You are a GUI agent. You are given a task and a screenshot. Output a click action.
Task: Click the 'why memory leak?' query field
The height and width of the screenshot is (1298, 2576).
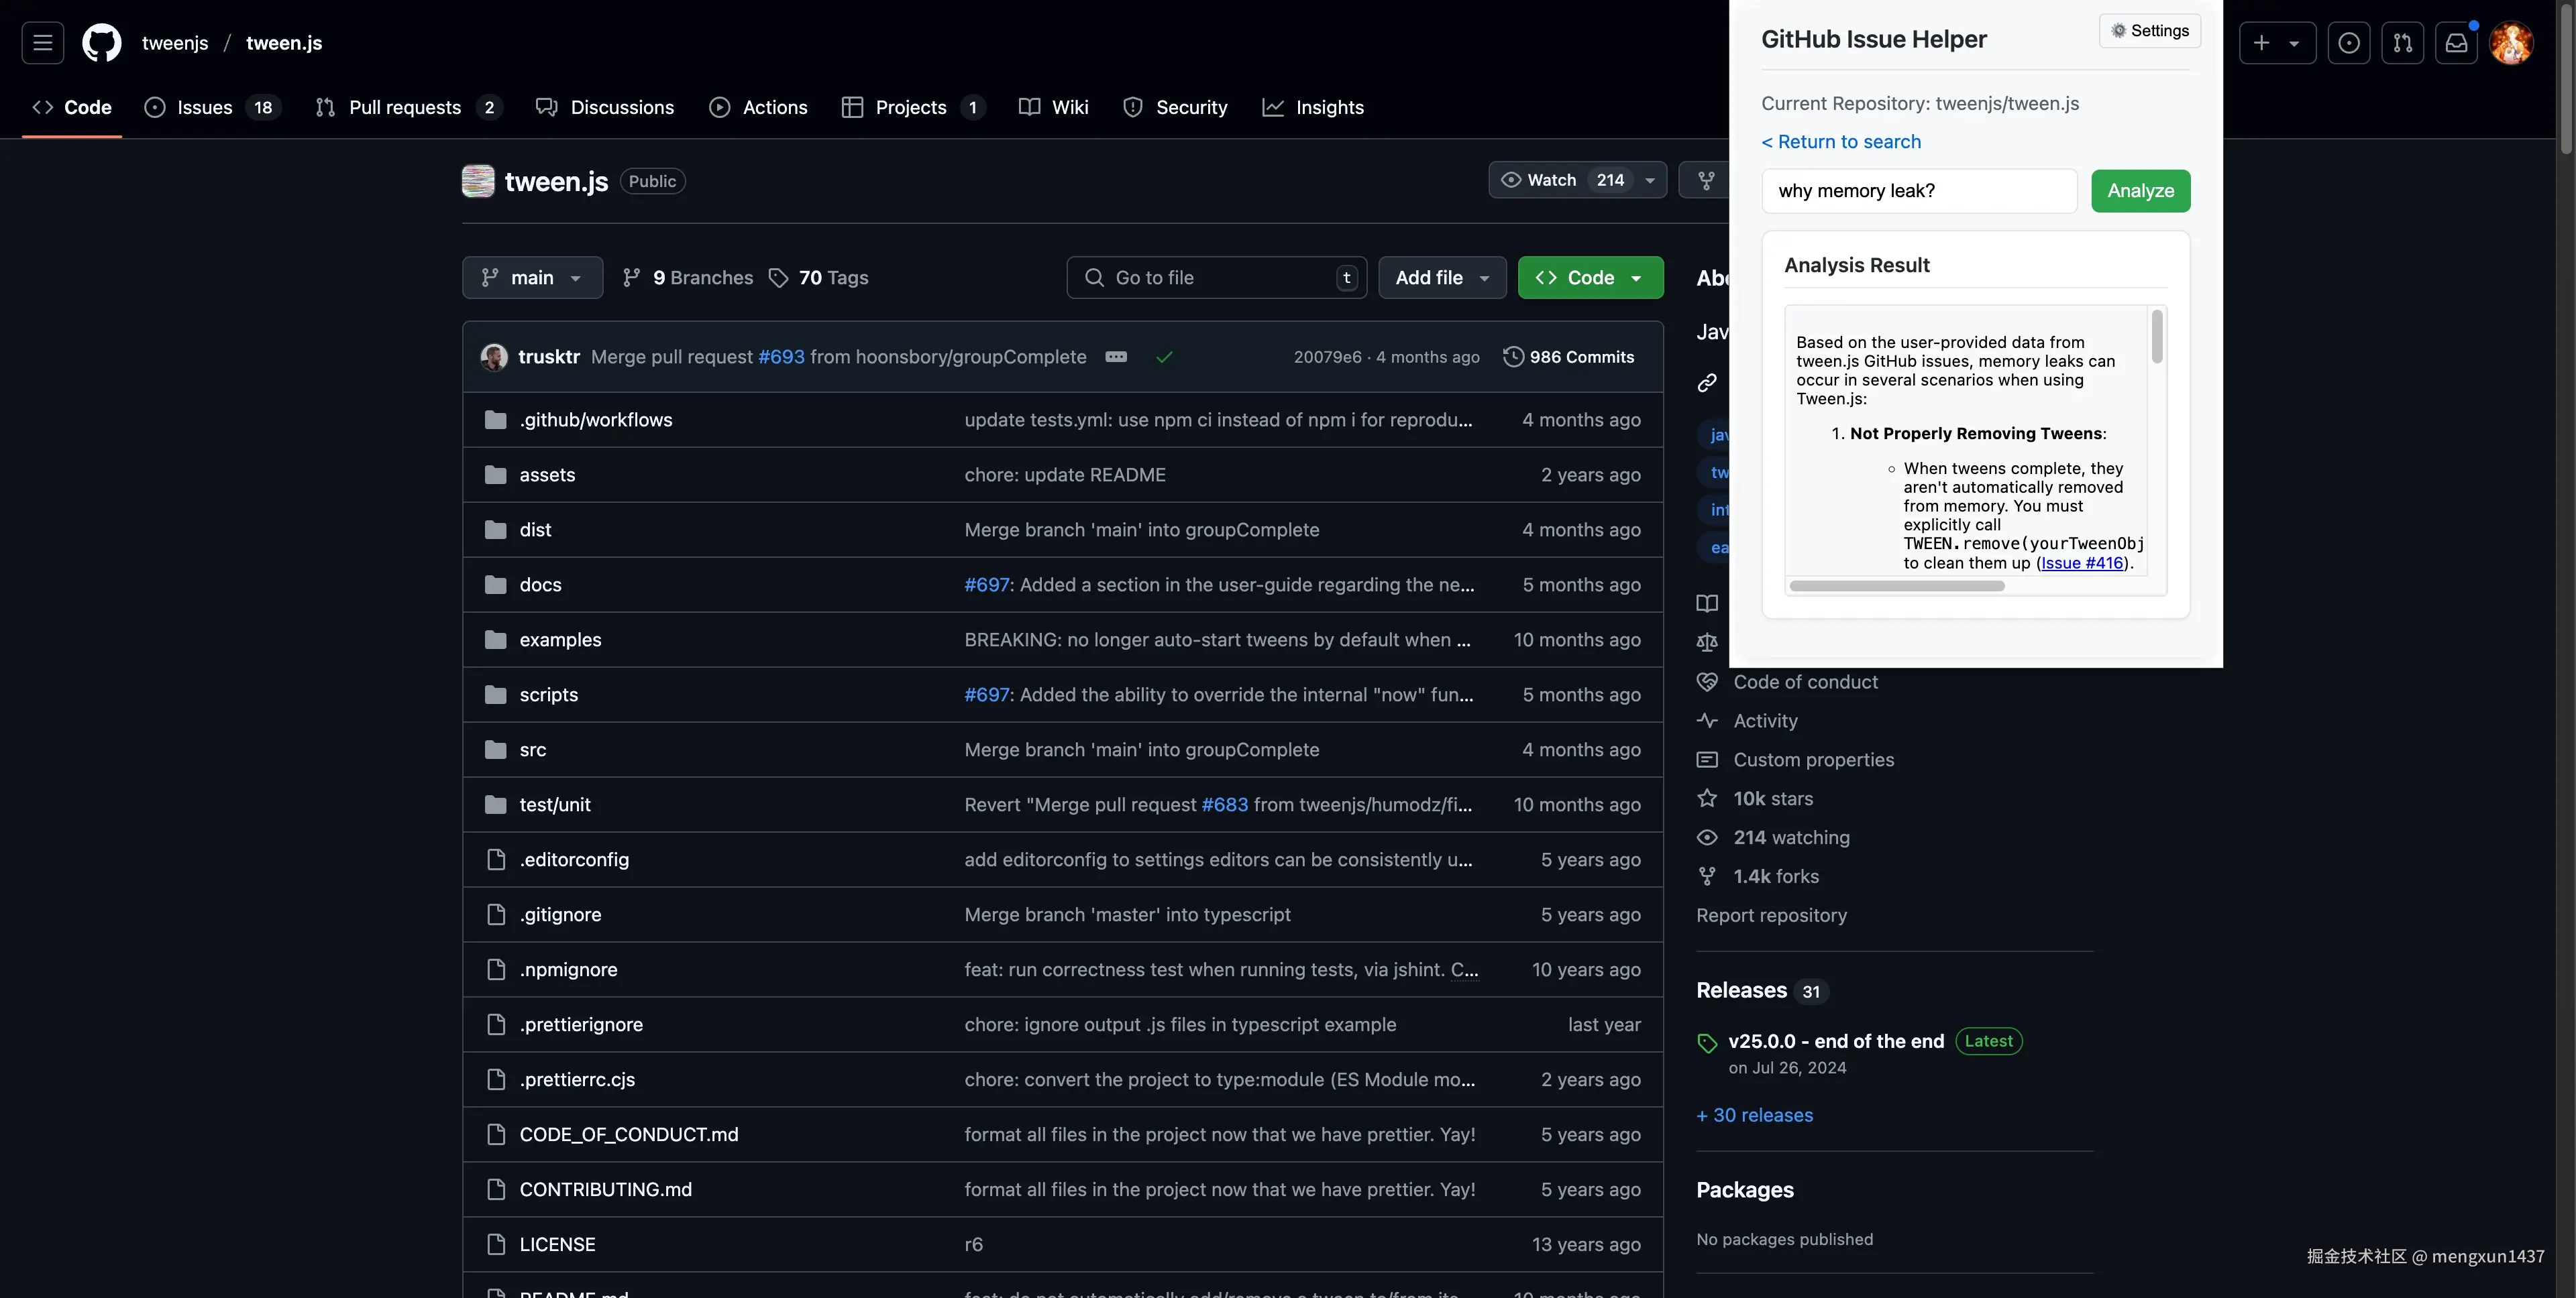[x=1919, y=191]
